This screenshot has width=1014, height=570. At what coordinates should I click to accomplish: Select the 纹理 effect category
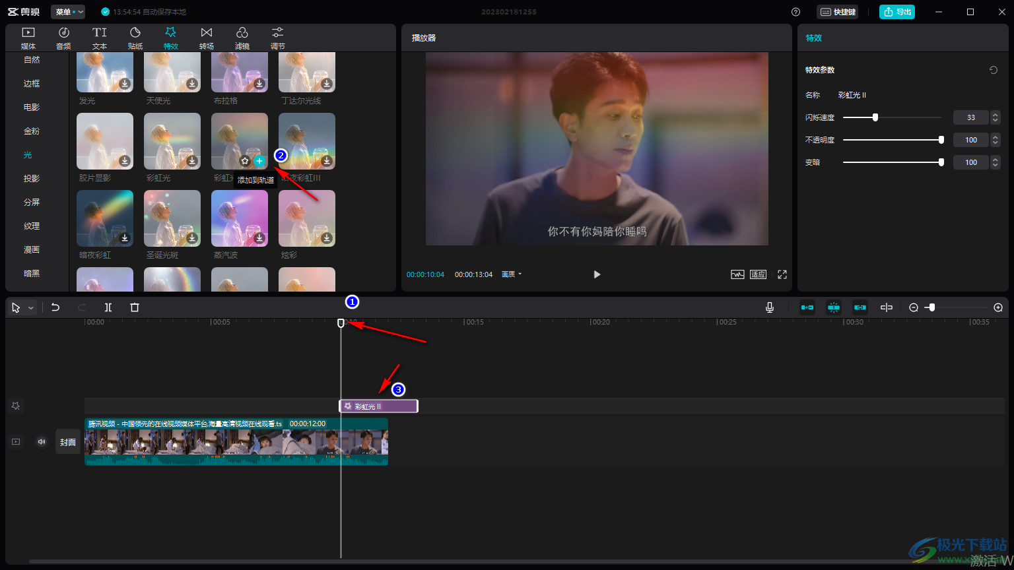click(32, 226)
